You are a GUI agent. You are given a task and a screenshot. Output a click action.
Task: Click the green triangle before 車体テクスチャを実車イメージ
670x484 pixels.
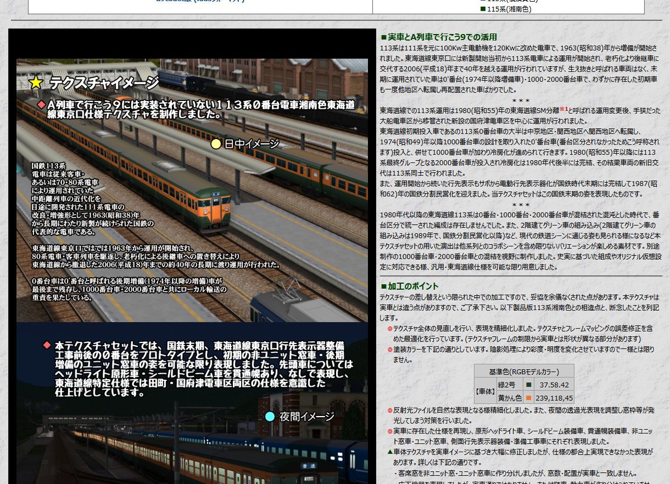point(390,452)
